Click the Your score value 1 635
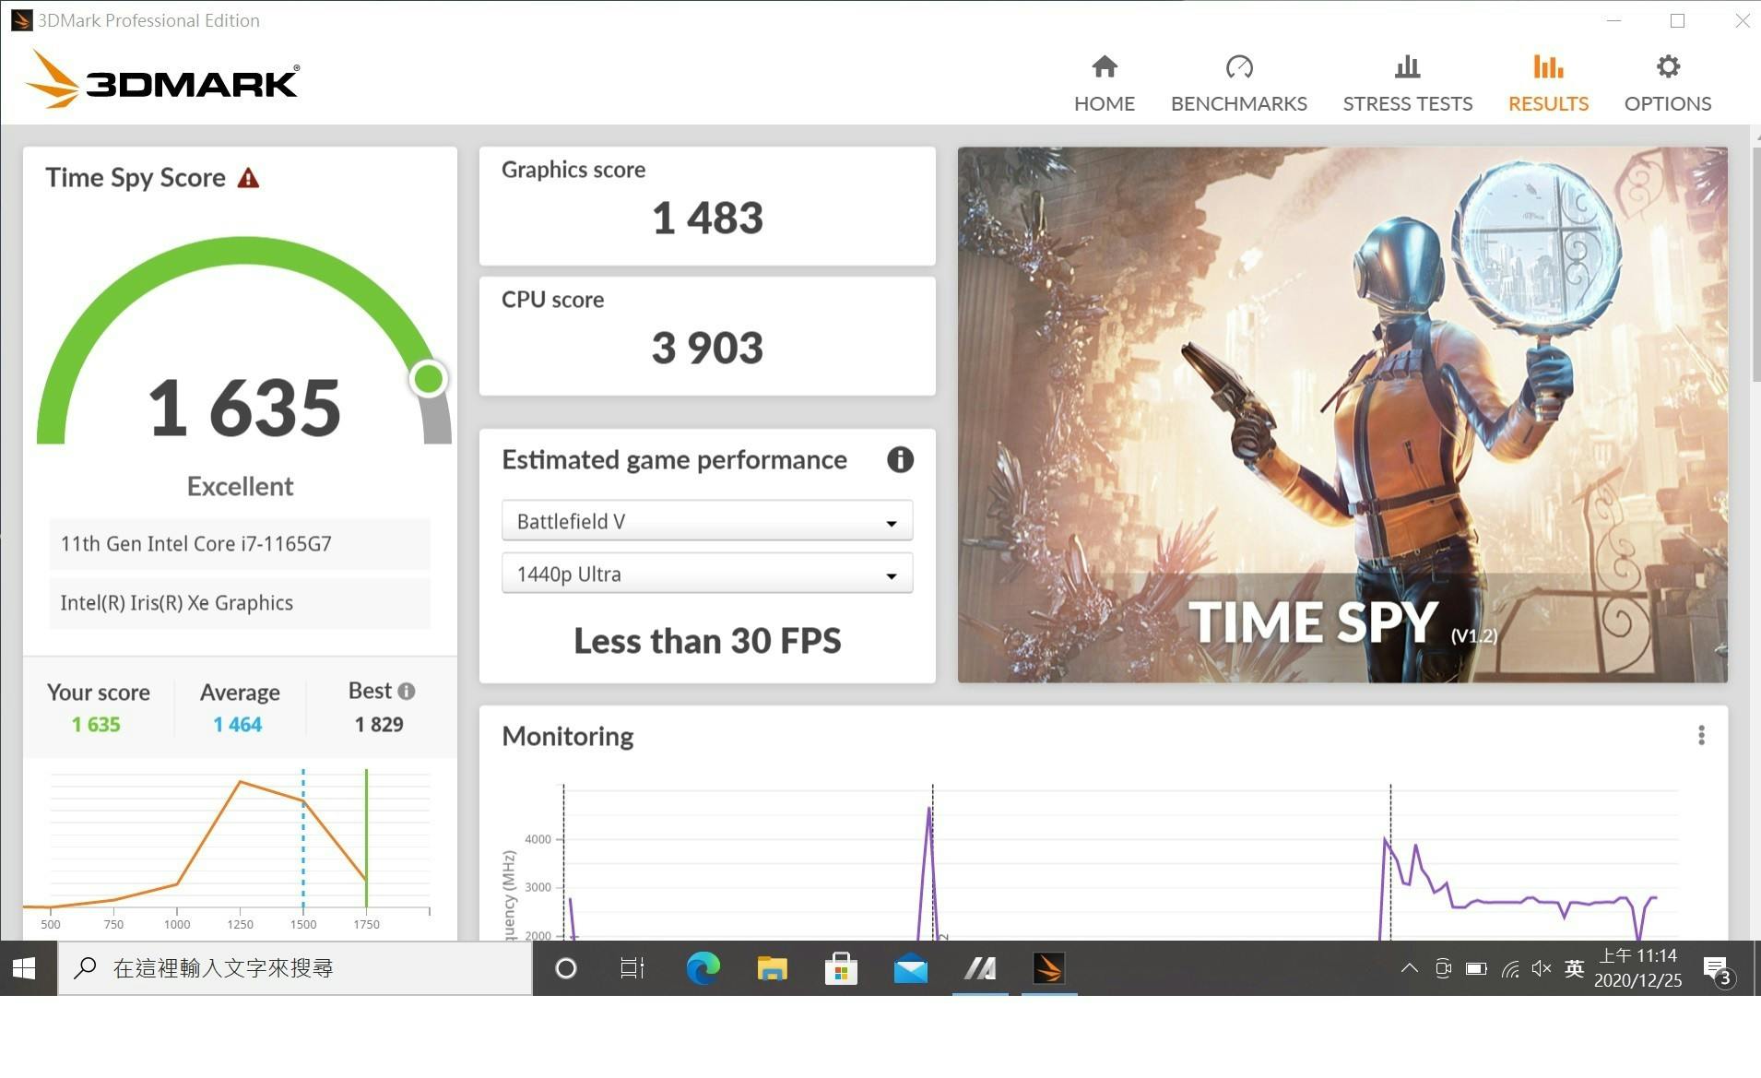Screen dimensions: 1761x1078 click(x=96, y=725)
